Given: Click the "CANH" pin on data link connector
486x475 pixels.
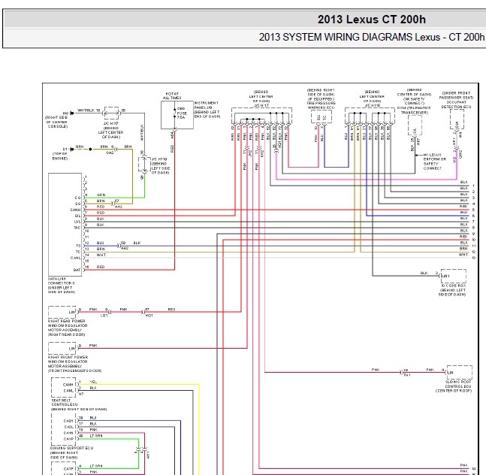Looking at the screenshot, I should [x=75, y=210].
